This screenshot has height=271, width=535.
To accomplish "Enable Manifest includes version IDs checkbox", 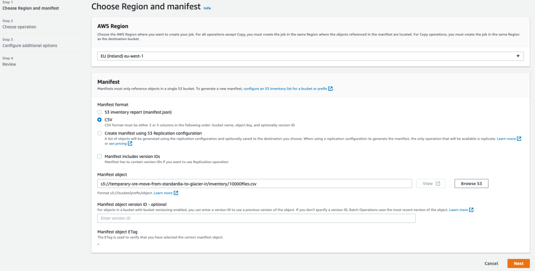I will 99,157.
